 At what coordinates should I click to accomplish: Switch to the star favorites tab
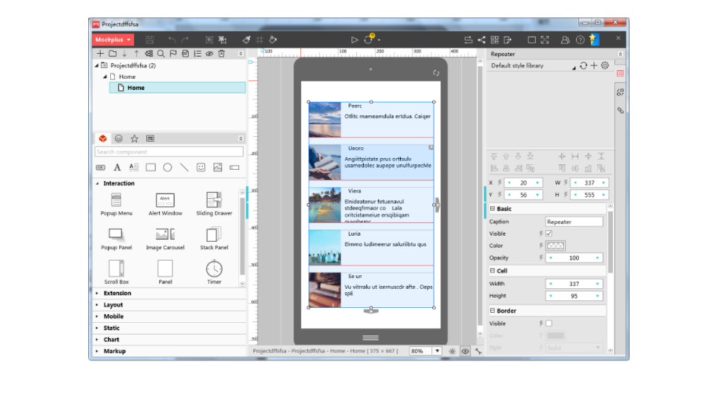click(134, 139)
